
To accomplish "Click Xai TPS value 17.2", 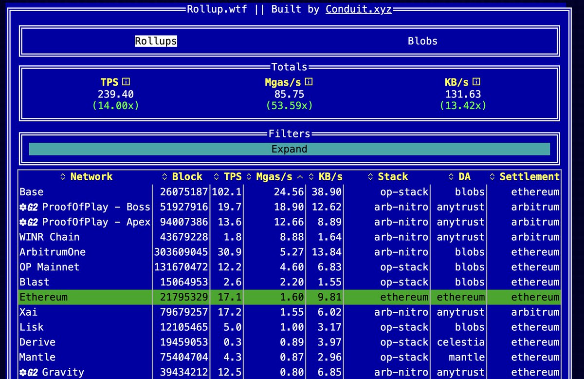I will pos(230,312).
